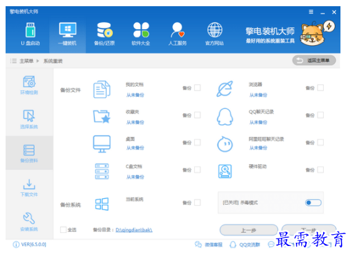Click 从未备份 status under 我的文档
This screenshot has height=259, width=351.
tap(135, 95)
